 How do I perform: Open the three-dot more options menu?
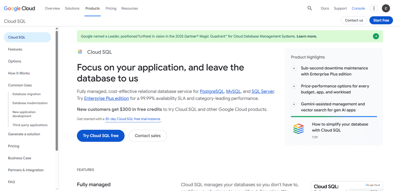(374, 9)
